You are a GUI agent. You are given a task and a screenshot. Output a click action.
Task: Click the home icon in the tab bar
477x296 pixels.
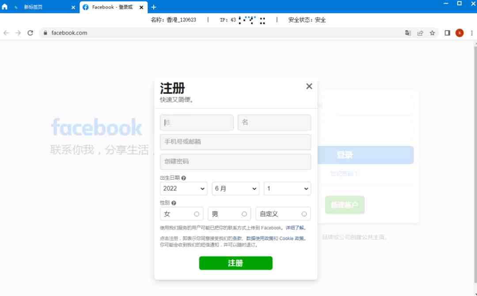click(x=4, y=7)
